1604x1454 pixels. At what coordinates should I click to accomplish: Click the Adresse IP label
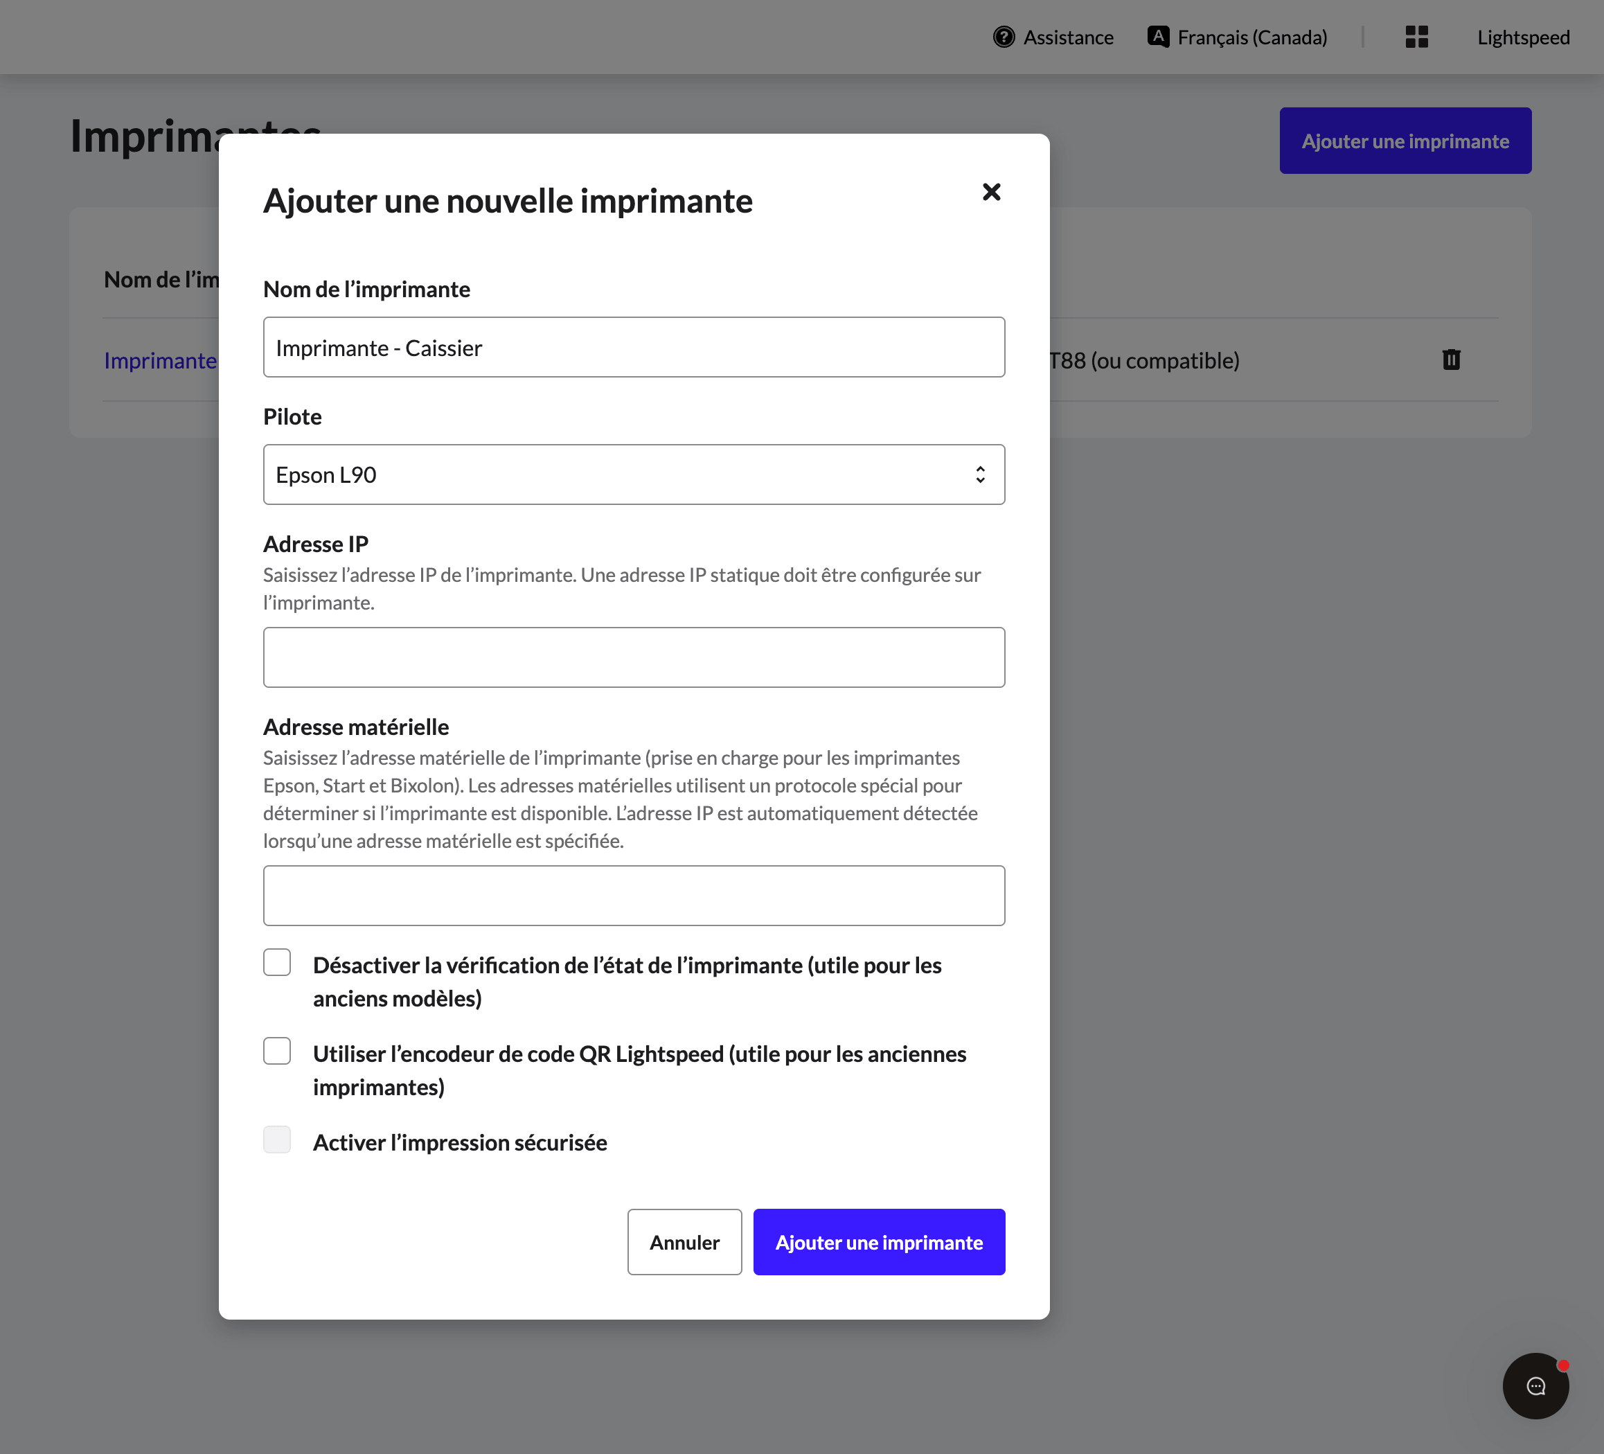pos(316,544)
